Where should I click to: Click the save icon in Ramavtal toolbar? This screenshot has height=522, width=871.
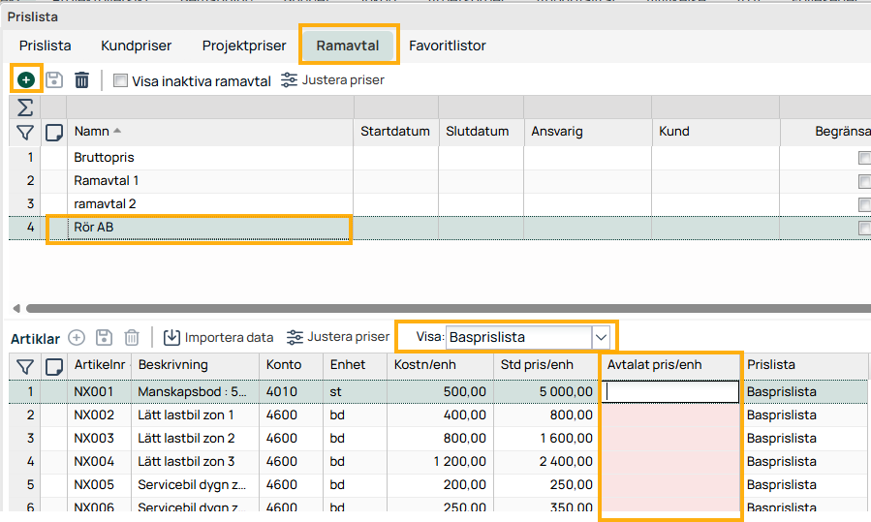(54, 80)
